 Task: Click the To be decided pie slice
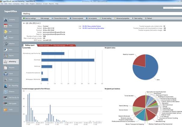pos(140,102)
